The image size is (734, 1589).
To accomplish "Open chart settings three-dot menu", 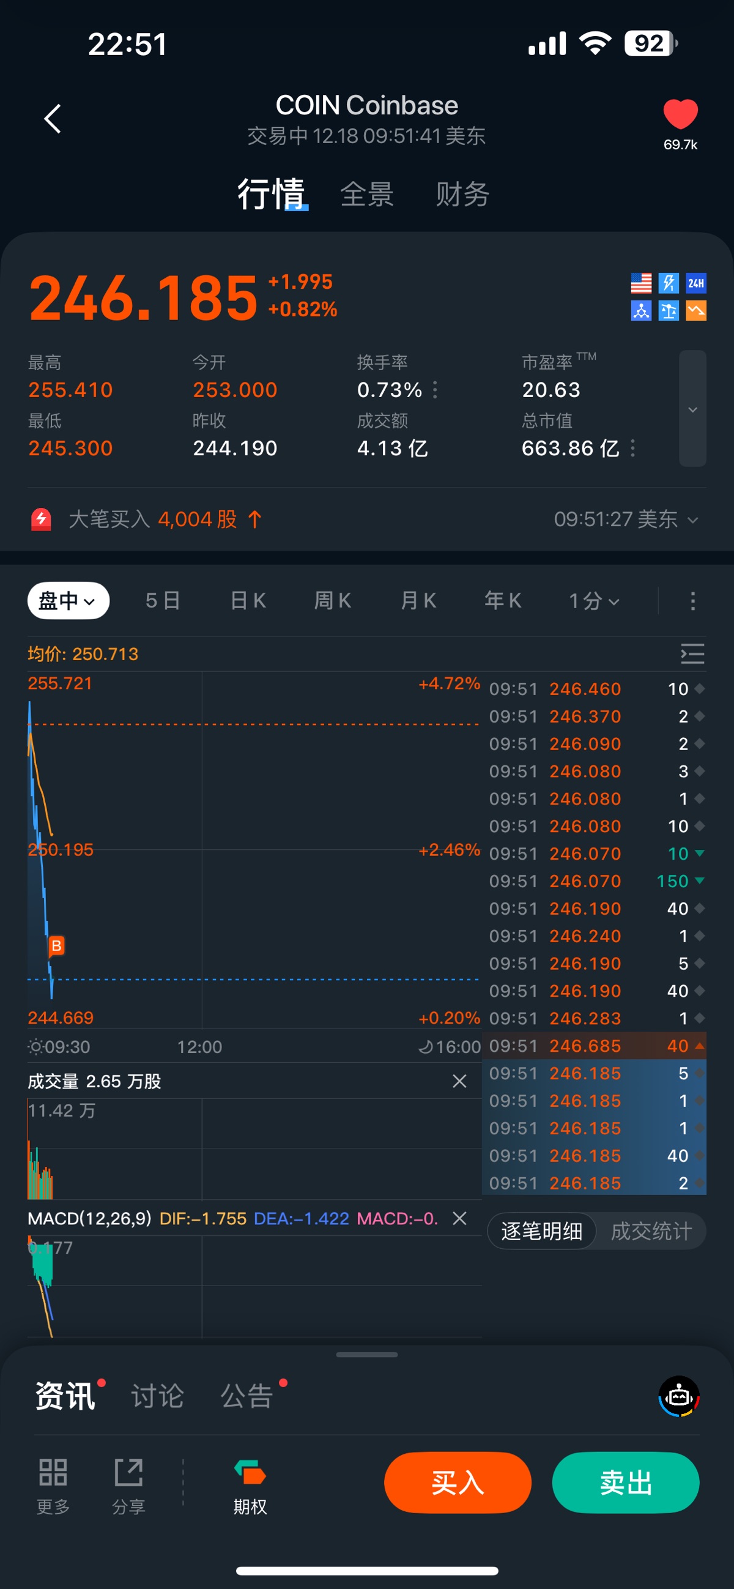I will 692,601.
